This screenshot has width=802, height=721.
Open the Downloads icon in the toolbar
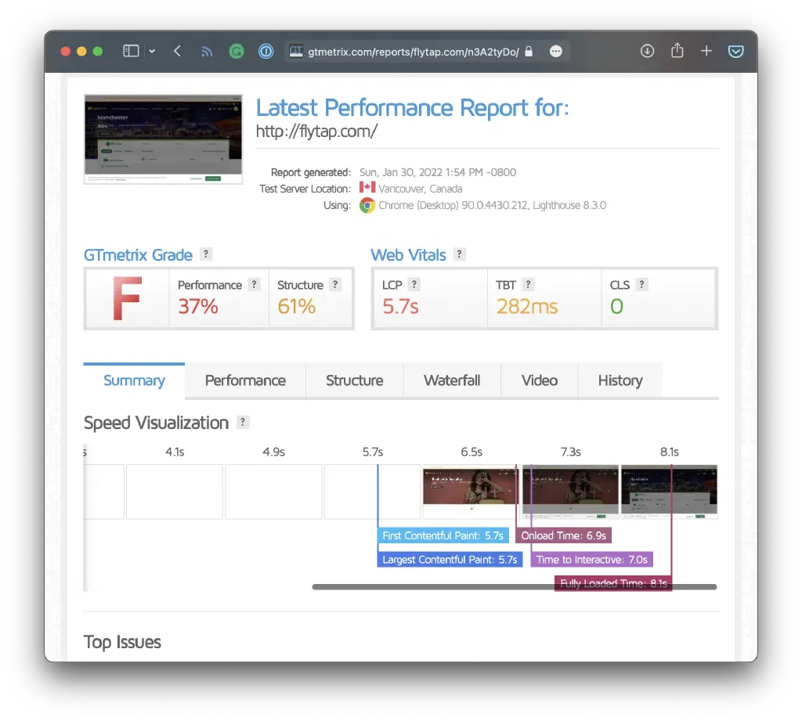(647, 50)
